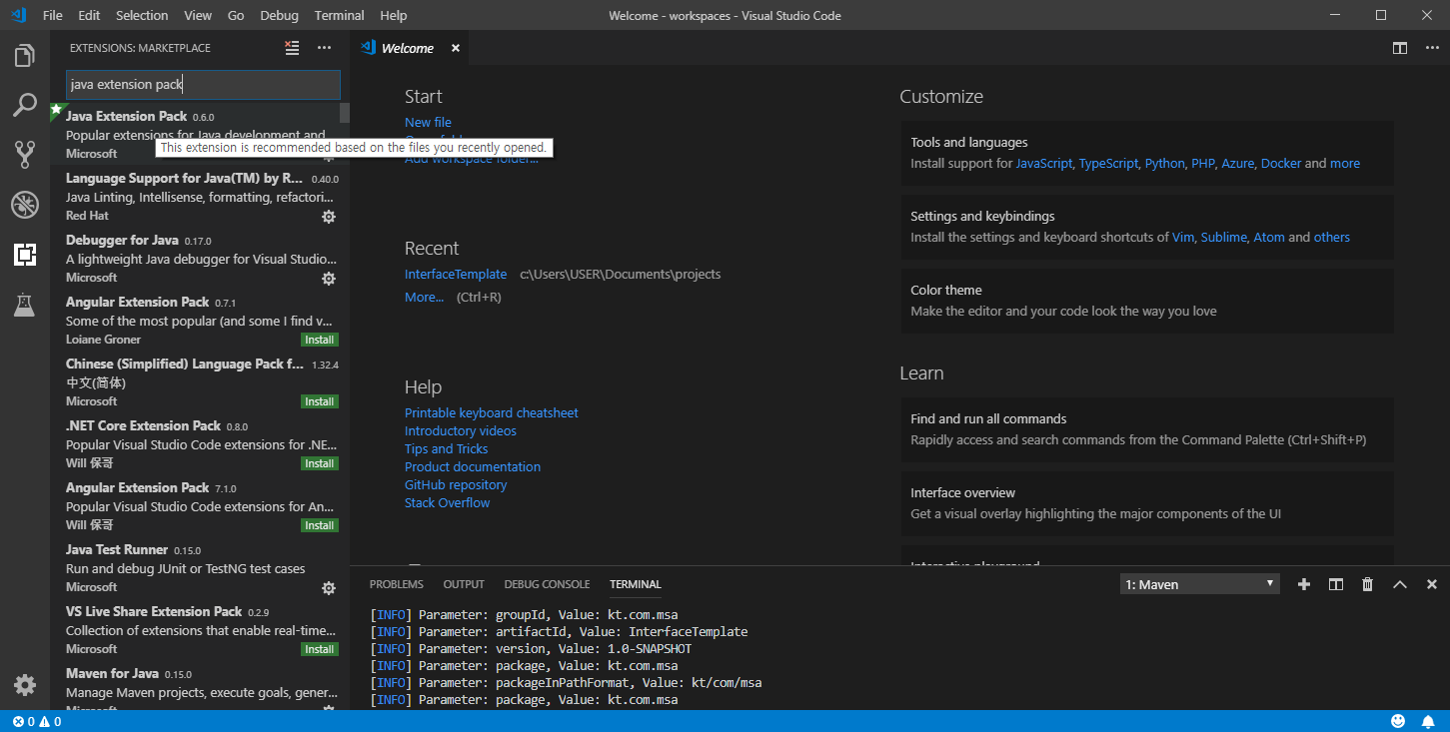Close the Welcome tab

click(x=456, y=48)
